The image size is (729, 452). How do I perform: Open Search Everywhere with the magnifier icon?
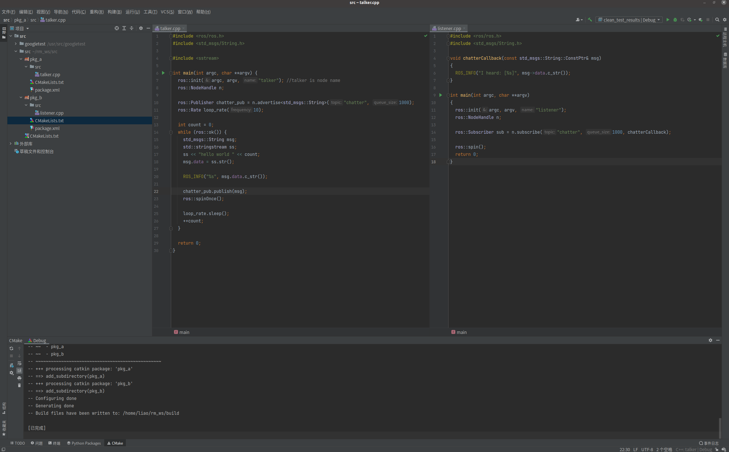pos(717,20)
